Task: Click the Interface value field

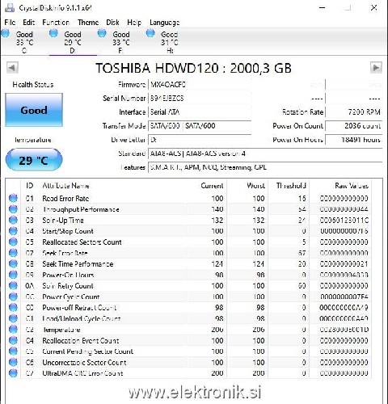Action: tap(200, 112)
